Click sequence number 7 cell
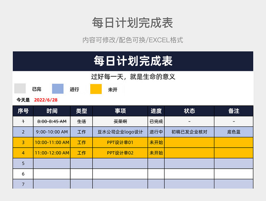266x201 pixels. coord(23,184)
